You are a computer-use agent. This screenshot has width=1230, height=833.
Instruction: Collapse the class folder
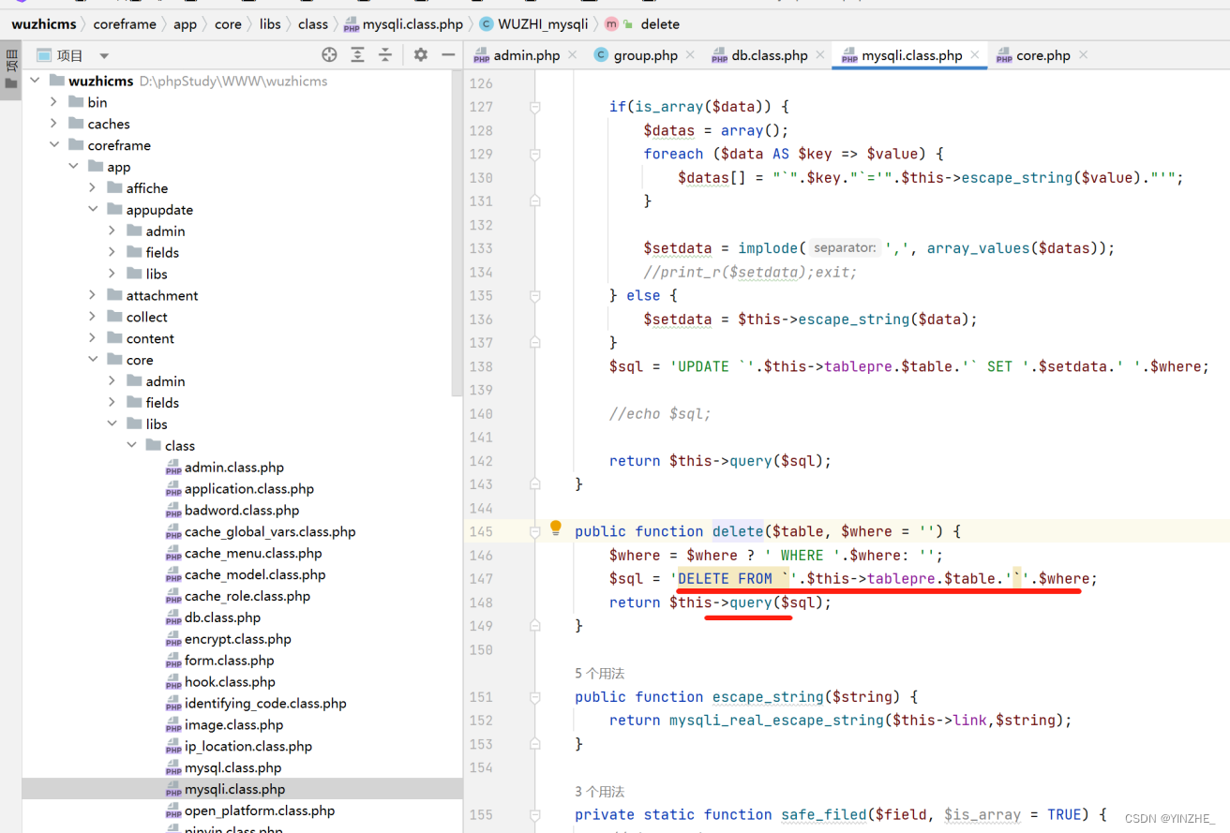132,446
